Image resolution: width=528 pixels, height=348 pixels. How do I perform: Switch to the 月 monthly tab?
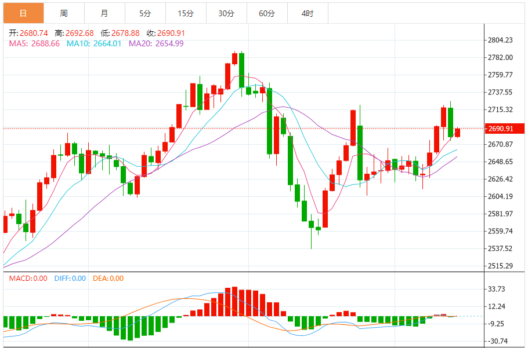104,13
